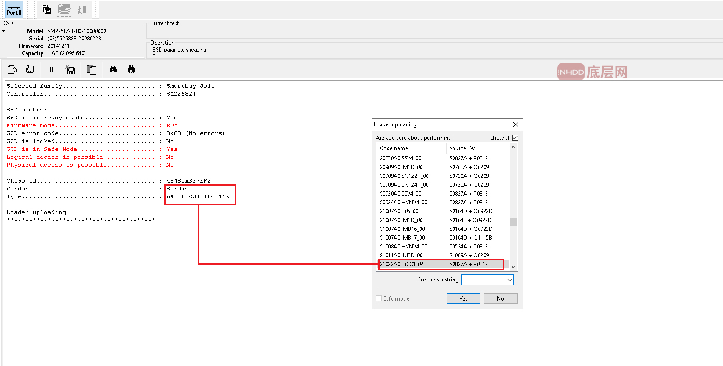Click the disk stack utility icon
This screenshot has width=723, height=366.
point(64,9)
